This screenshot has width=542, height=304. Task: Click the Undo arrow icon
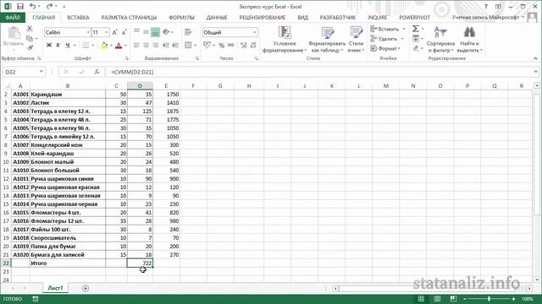point(32,6)
